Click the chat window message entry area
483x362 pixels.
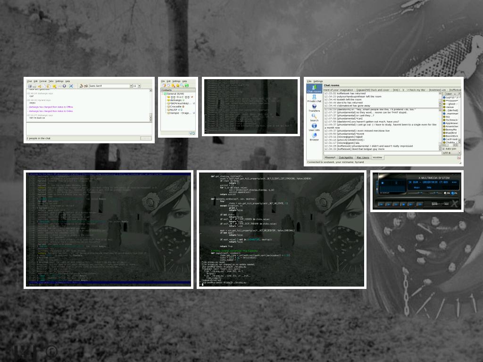pyautogui.click(x=89, y=129)
